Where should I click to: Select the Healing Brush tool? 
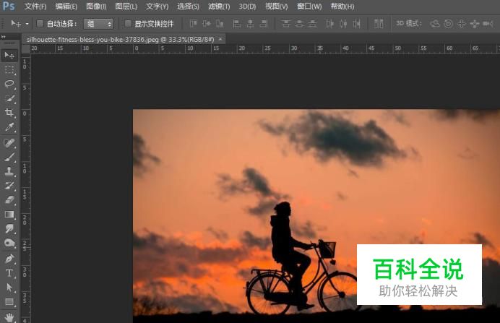point(9,143)
